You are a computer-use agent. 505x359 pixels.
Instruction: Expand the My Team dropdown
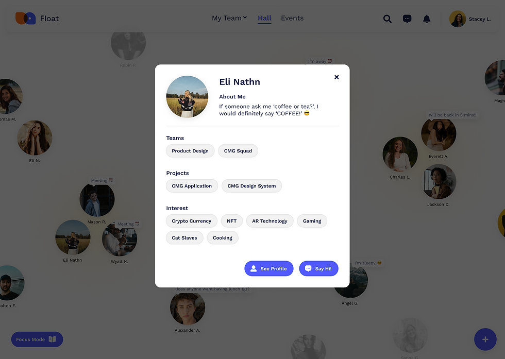[x=229, y=19]
